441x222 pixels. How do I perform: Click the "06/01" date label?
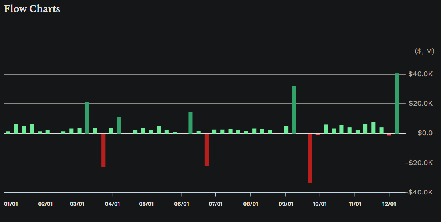(182, 204)
